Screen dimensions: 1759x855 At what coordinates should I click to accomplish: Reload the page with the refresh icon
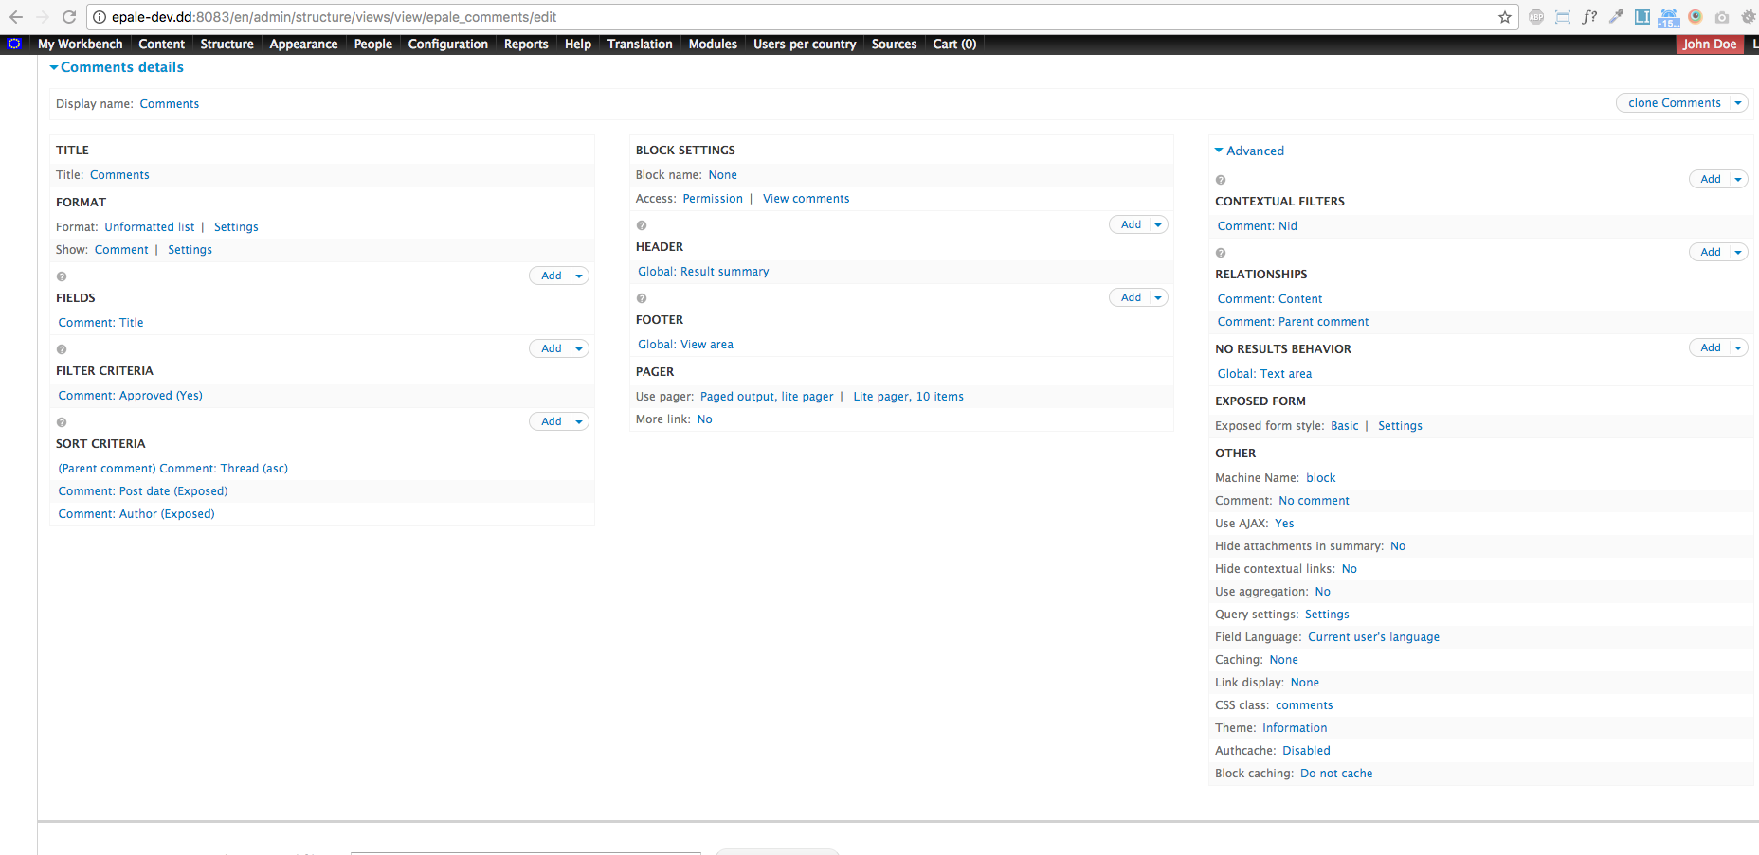point(67,16)
